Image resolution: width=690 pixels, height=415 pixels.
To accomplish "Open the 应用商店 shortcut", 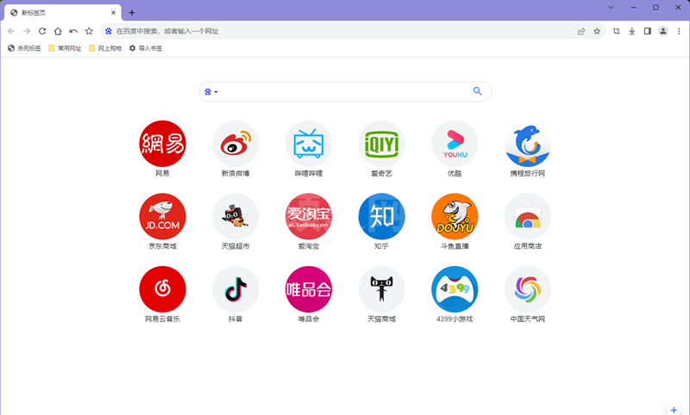I will click(x=528, y=216).
